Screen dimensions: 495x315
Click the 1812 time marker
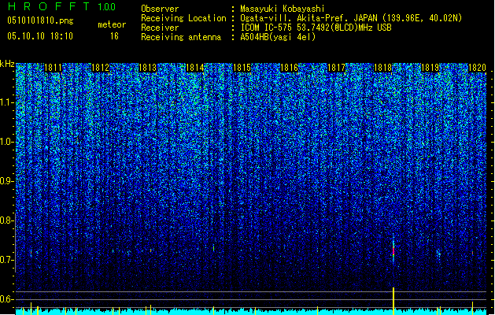click(x=100, y=68)
